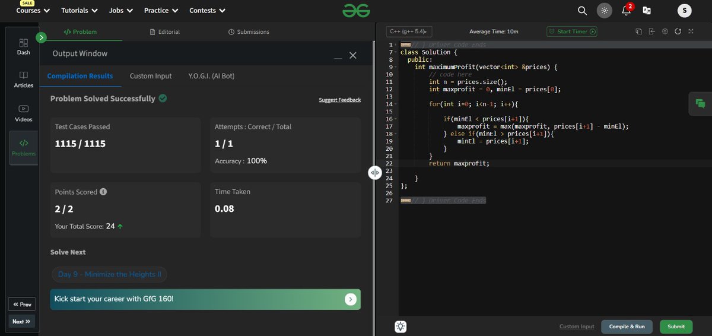Open Dash in the sidebar
The image size is (712, 336).
tap(23, 47)
